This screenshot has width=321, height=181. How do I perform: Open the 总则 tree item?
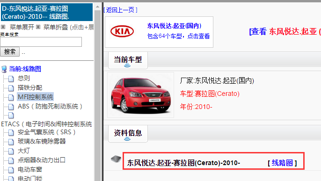click(24, 78)
